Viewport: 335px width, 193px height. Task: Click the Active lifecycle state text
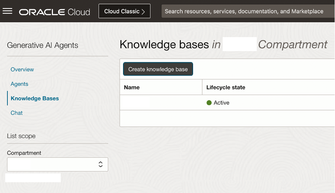coord(222,103)
